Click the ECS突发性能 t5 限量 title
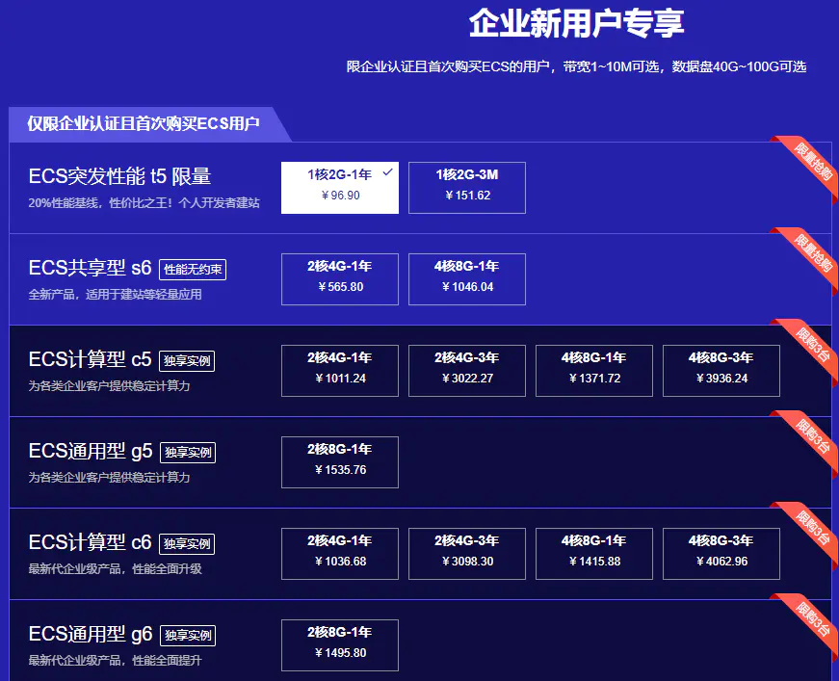 coord(119,176)
